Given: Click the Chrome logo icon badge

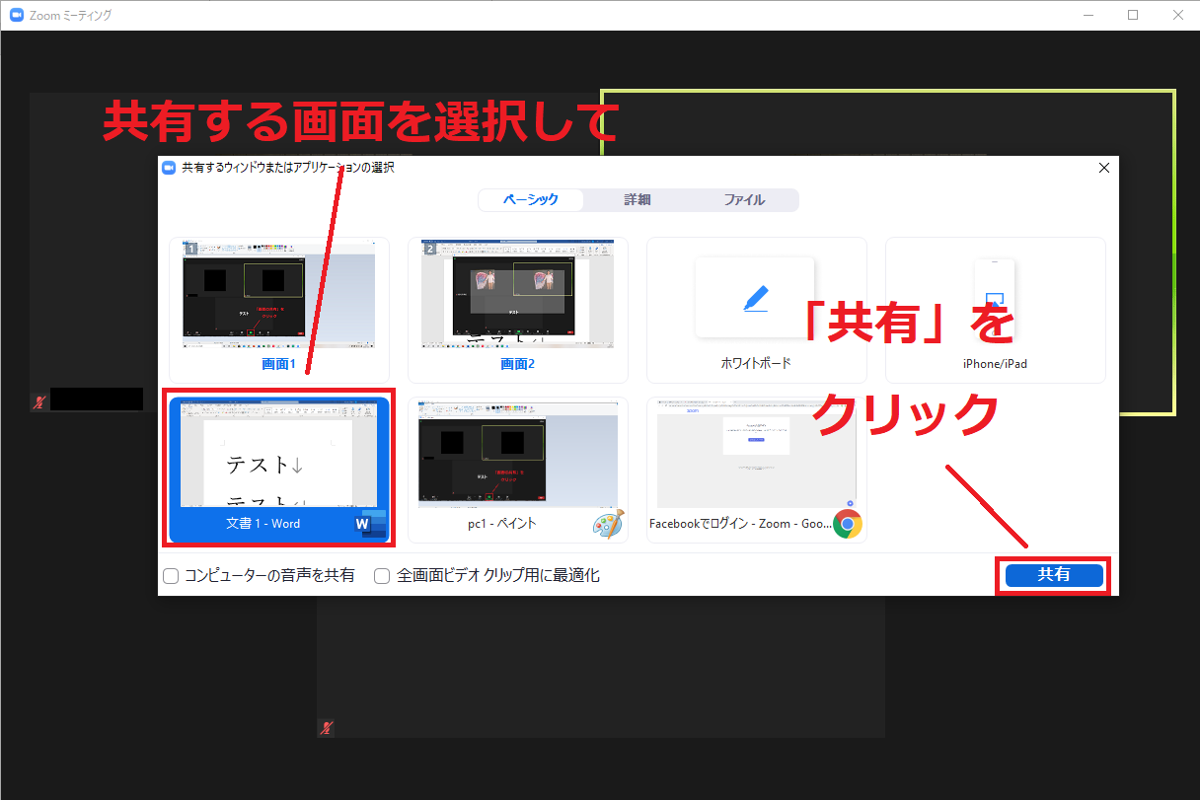Looking at the screenshot, I should [x=847, y=524].
